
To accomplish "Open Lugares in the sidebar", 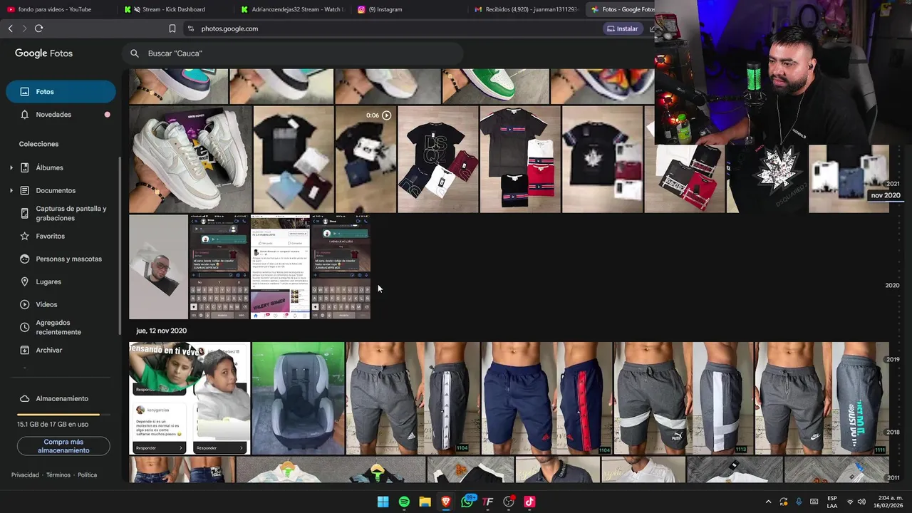I will point(48,282).
